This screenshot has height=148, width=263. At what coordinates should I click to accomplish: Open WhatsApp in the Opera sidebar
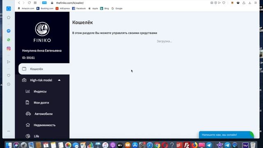click(x=9, y=40)
